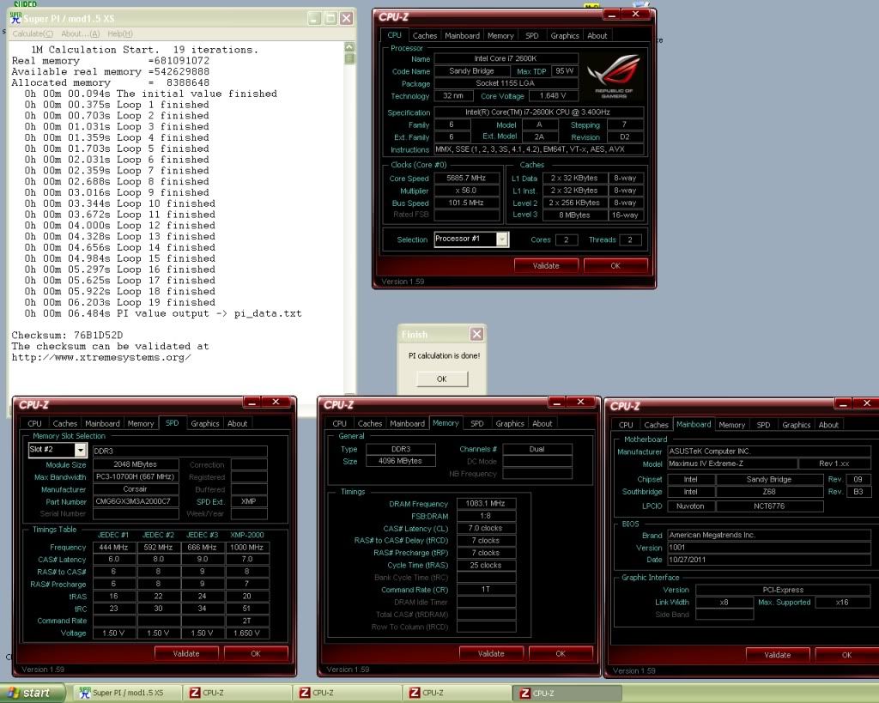Maximize the Super PI window
The image size is (879, 703).
pyautogui.click(x=331, y=18)
